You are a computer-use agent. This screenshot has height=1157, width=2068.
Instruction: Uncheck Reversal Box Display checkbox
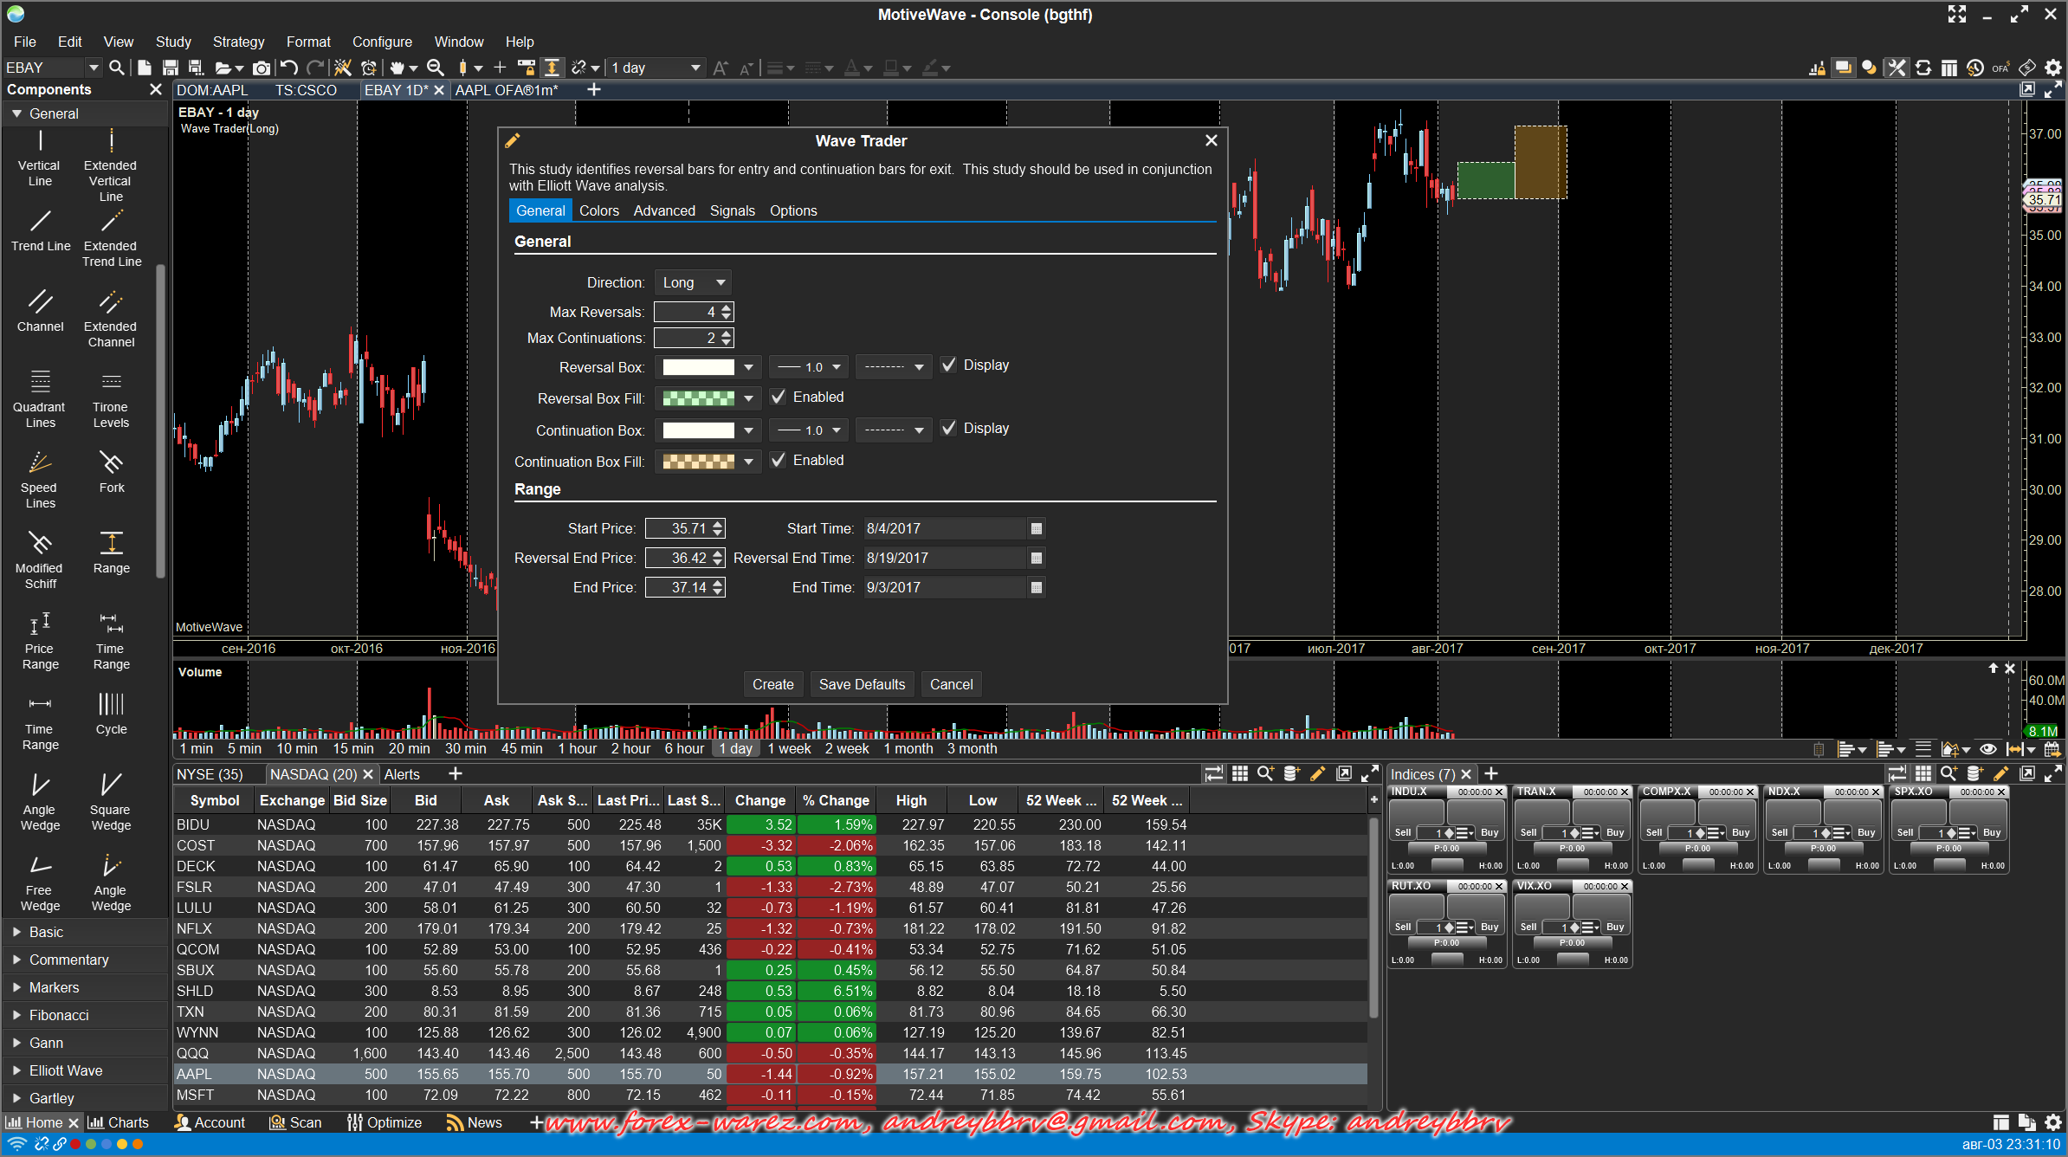(949, 365)
